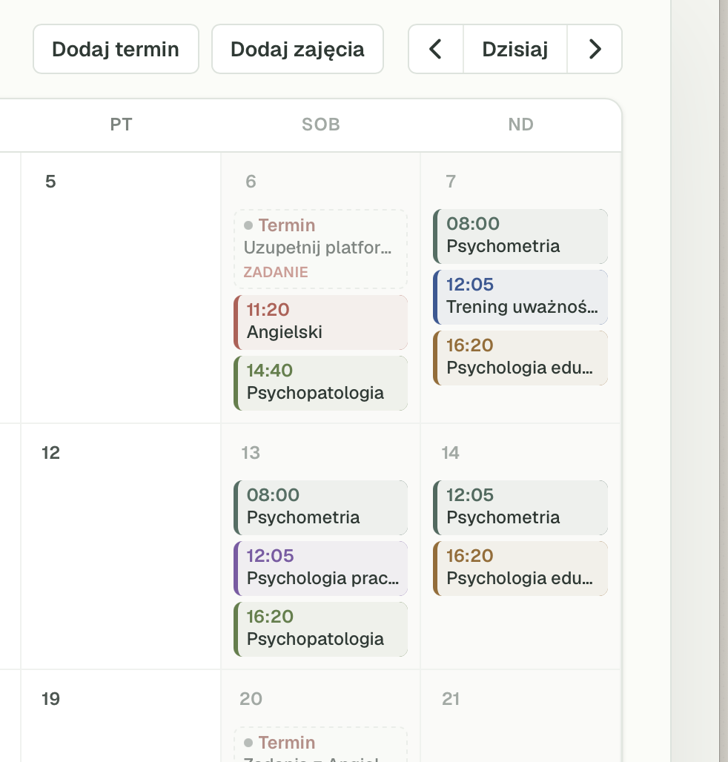This screenshot has width=728, height=762.
Task: Advance to the next month with the right chevron
Action: (595, 49)
